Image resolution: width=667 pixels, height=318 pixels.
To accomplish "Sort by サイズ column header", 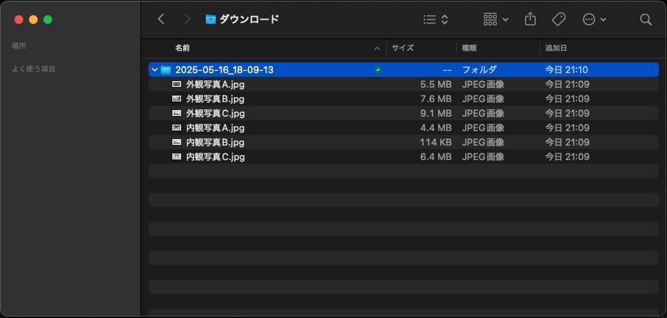I will [403, 48].
